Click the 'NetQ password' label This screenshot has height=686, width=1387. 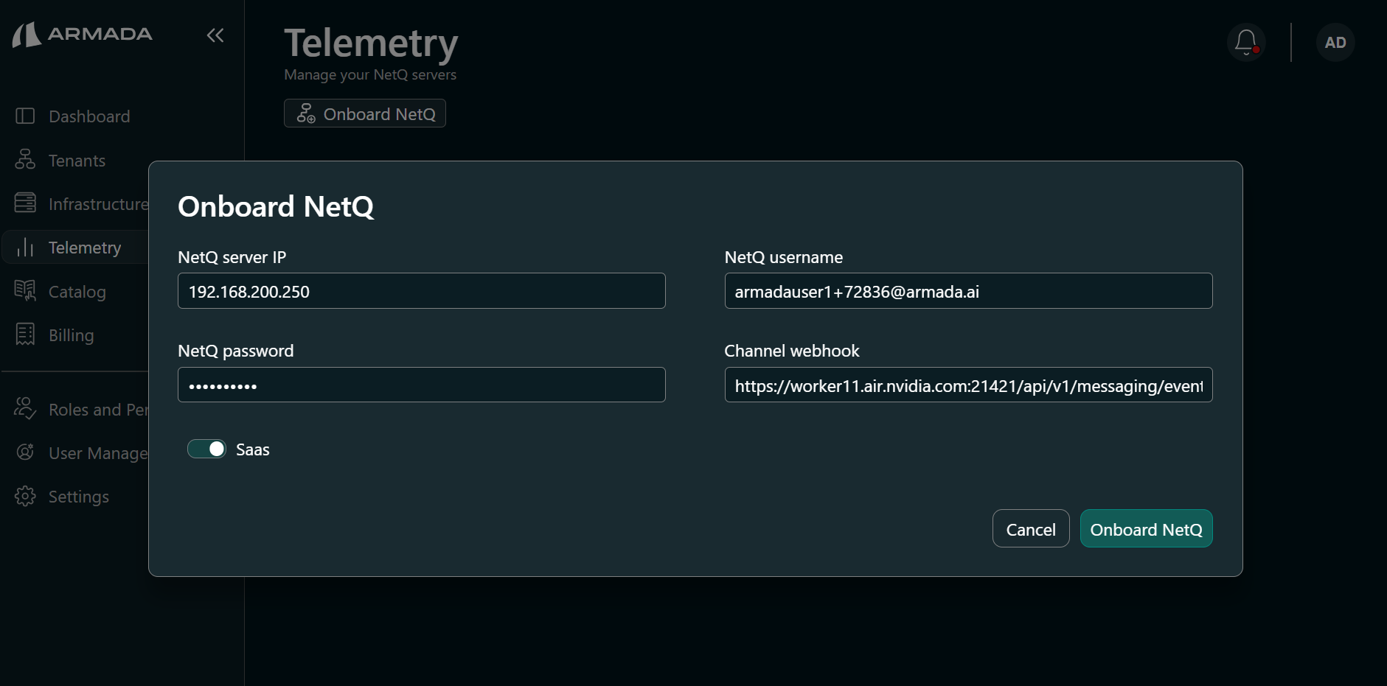[236, 351]
